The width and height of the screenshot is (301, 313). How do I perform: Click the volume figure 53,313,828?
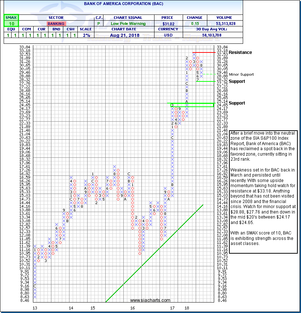[x=216, y=23]
